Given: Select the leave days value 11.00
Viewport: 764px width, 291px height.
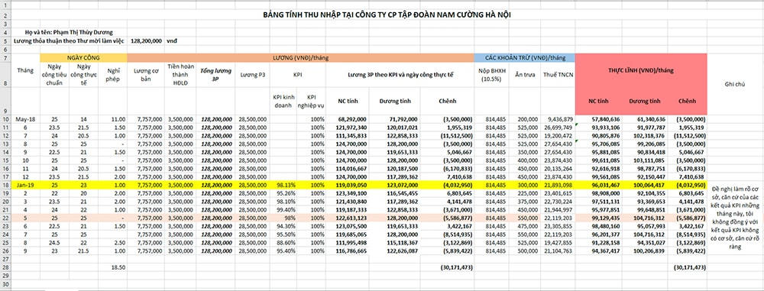Looking at the screenshot, I should point(112,119).
